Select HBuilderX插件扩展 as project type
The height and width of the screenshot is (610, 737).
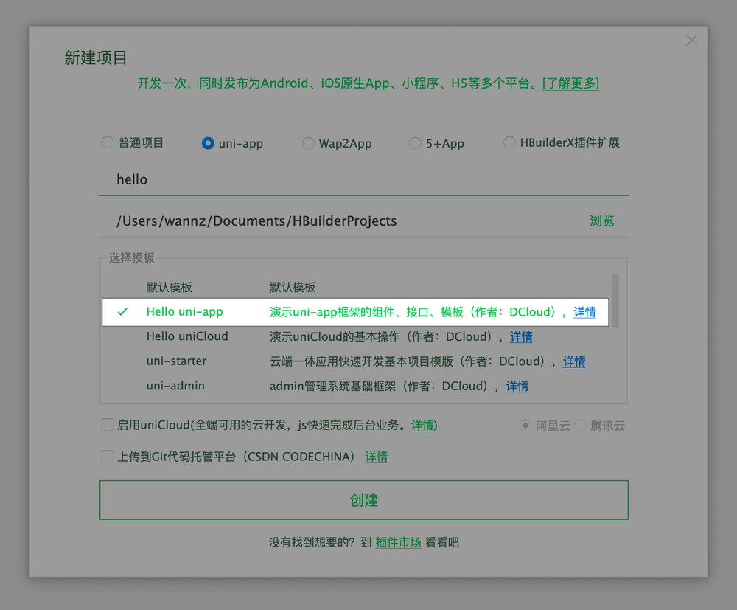[509, 143]
